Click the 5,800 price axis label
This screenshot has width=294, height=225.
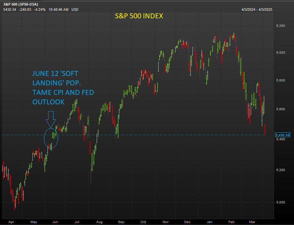pyautogui.click(x=281, y=80)
